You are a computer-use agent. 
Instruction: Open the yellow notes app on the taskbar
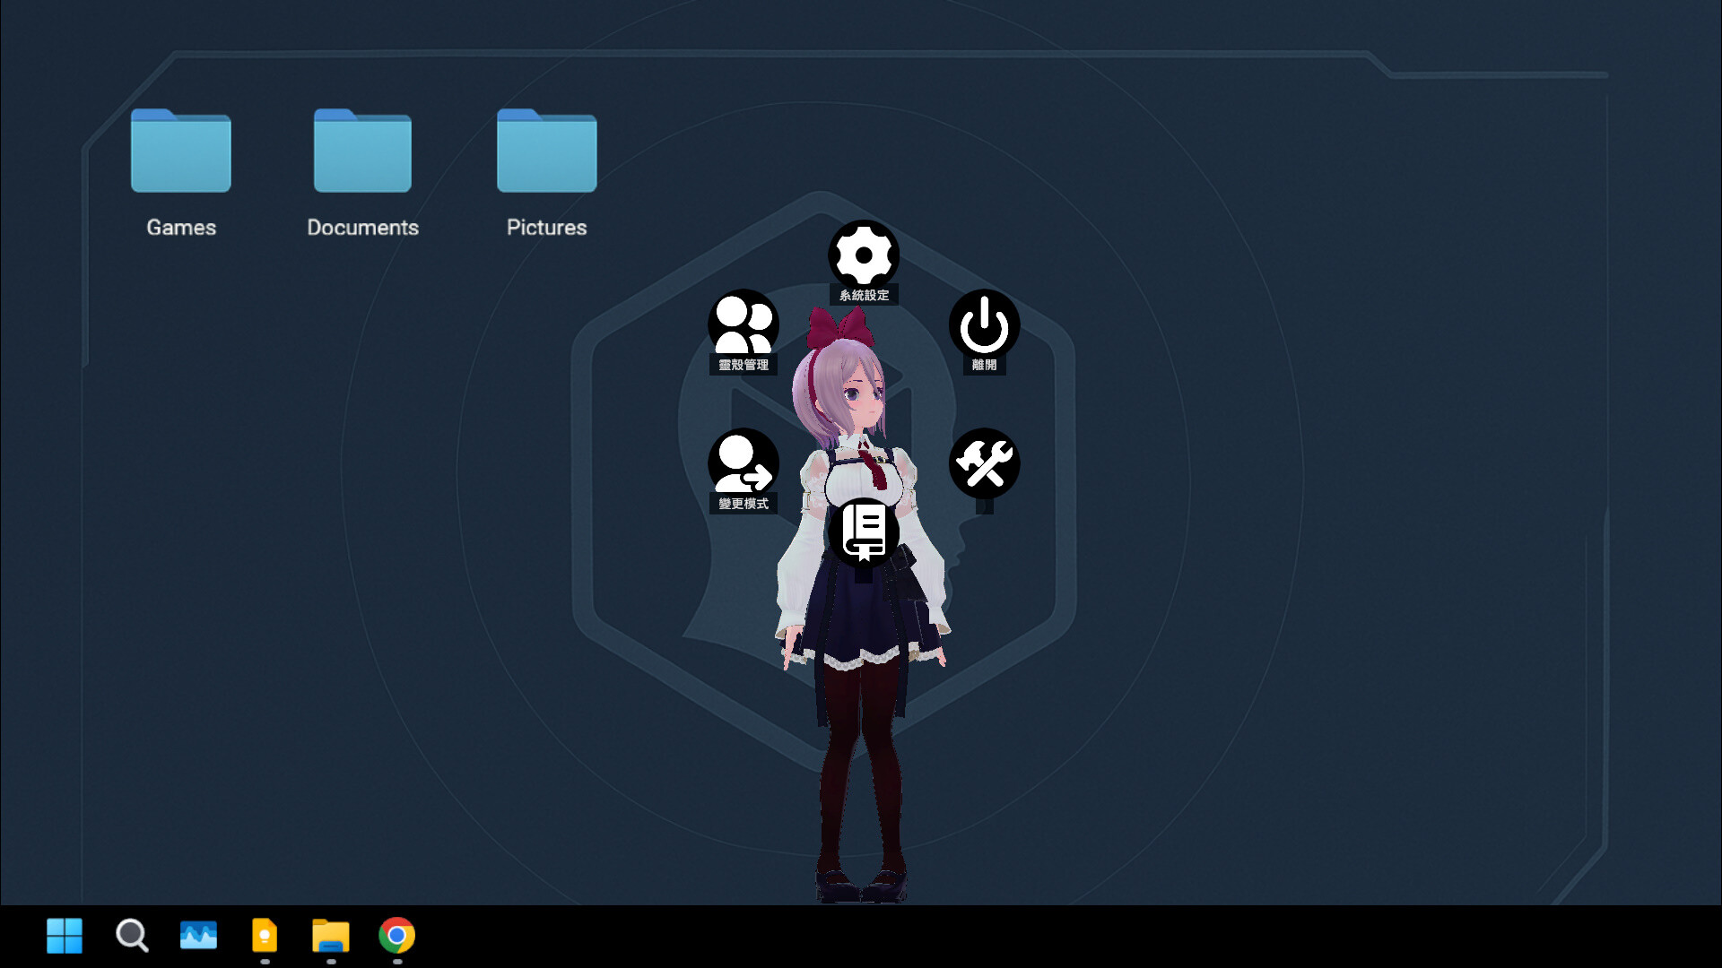point(265,936)
